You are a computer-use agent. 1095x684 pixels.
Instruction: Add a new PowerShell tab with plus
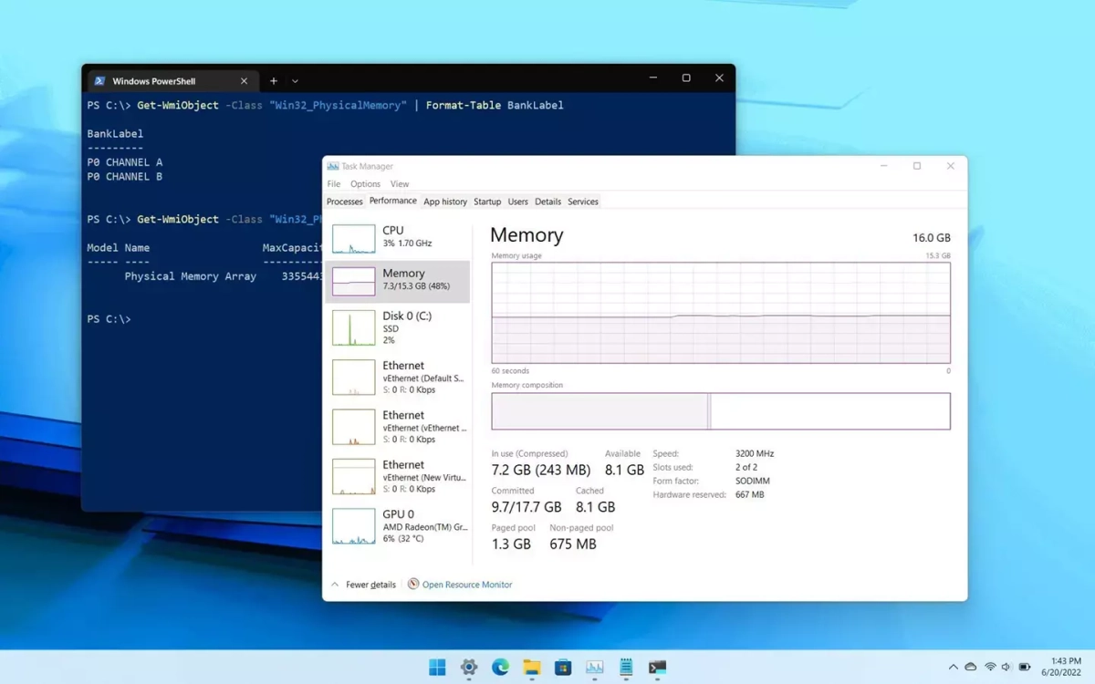(273, 80)
